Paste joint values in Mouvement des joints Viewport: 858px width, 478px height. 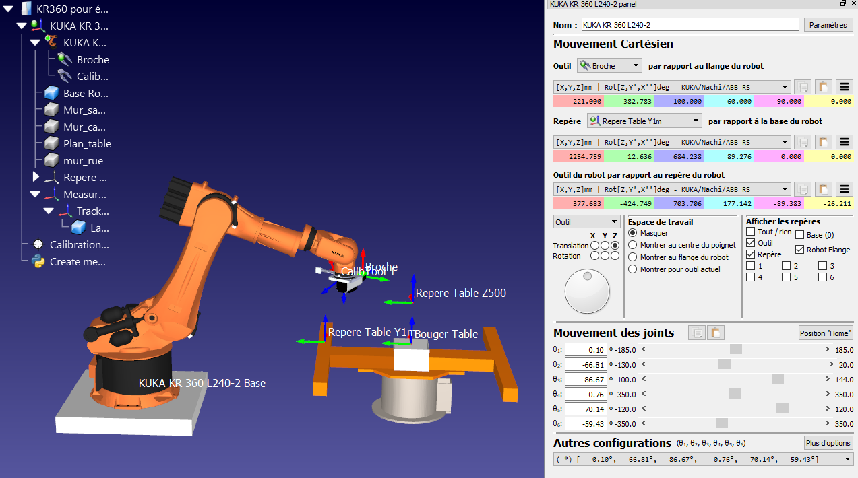coord(715,333)
